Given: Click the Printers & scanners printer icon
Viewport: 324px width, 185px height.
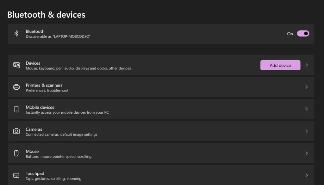Looking at the screenshot, I should click(16, 87).
